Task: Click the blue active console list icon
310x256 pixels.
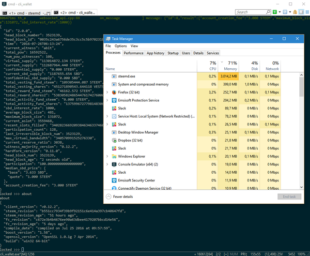Action: (285, 12)
